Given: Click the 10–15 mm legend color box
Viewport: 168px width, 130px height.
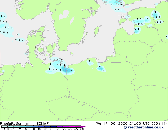Looking at the screenshot, I should [35, 127].
